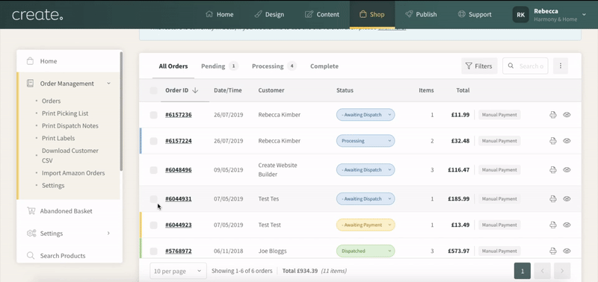Viewport: 598px width, 282px height.
Task: Open the Design menu
Action: click(269, 14)
